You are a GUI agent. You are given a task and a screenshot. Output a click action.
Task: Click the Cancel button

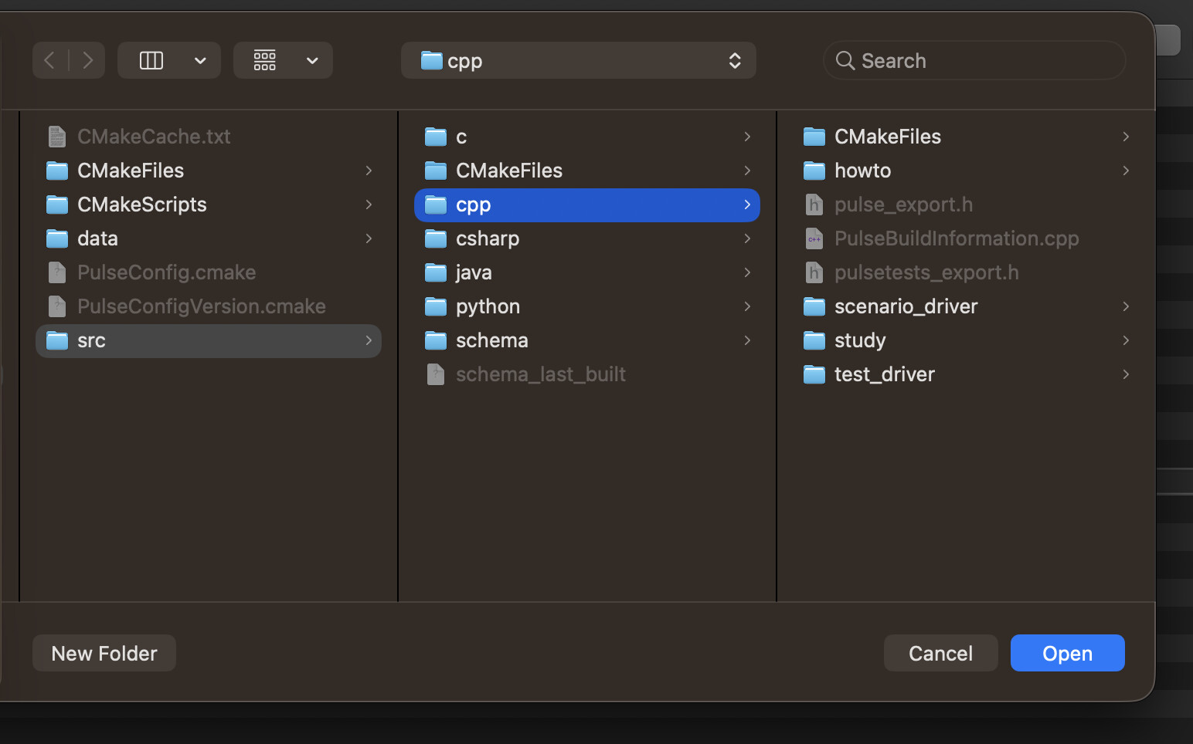940,653
